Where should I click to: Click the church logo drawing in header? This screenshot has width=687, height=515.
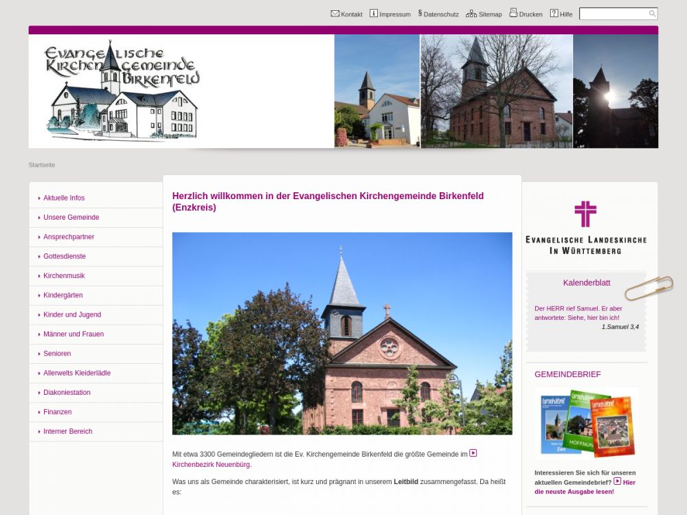pos(122,91)
